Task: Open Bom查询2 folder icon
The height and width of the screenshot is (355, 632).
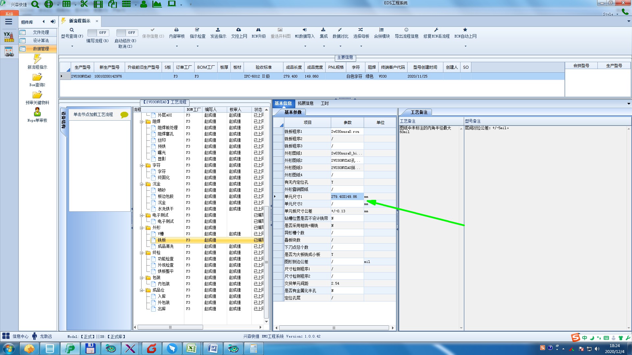Action: 37,77
